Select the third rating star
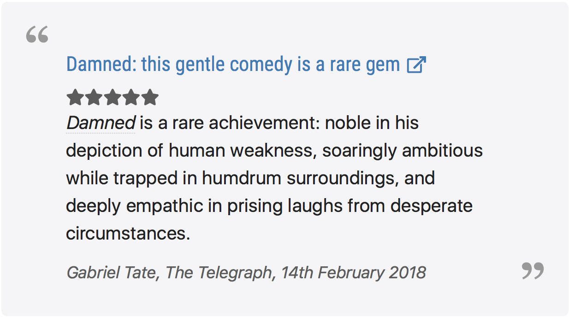The width and height of the screenshot is (569, 317). 113,98
